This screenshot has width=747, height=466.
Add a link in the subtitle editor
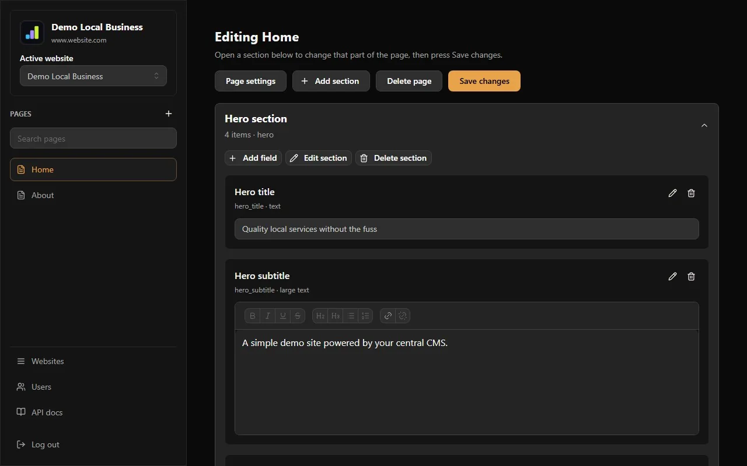click(x=388, y=316)
